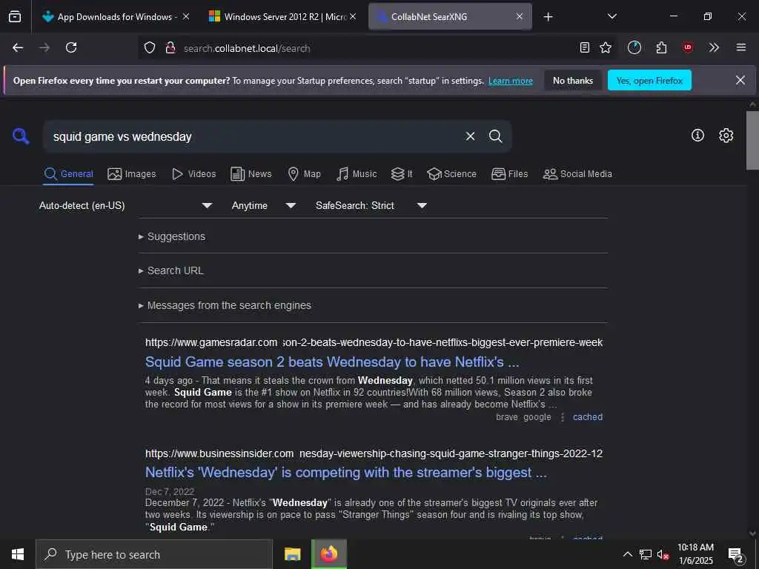
Task: Expand the Search URL section
Action: pos(171,271)
